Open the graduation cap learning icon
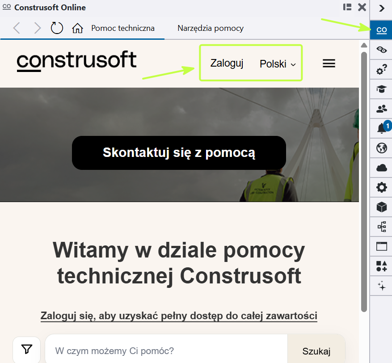The height and width of the screenshot is (363, 392). 381,89
